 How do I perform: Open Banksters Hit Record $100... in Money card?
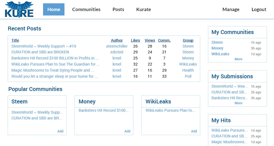pyautogui.click(x=103, y=110)
